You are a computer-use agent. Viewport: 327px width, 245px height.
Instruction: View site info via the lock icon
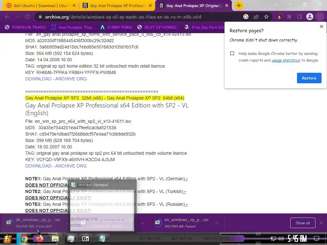[40, 17]
